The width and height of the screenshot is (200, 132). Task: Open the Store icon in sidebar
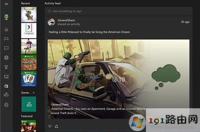(x=6, y=86)
